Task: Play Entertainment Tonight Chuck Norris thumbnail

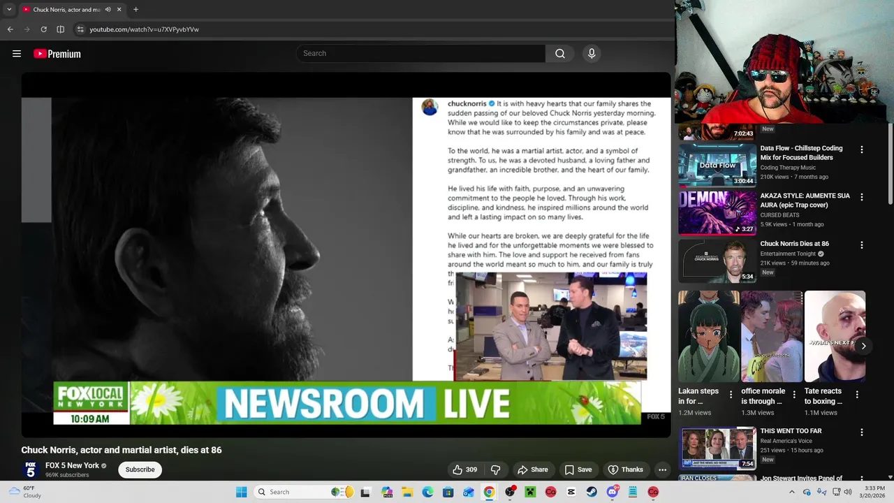Action: pos(717,261)
